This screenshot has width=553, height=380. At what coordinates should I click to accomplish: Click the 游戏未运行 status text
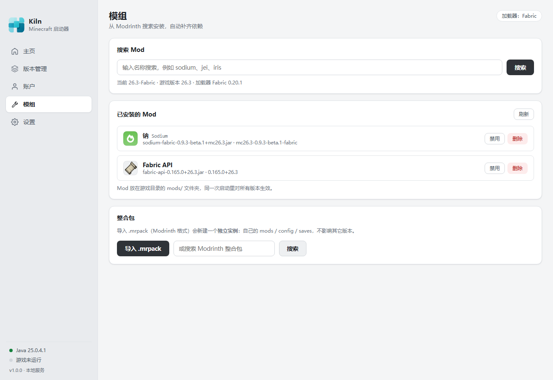(29, 360)
